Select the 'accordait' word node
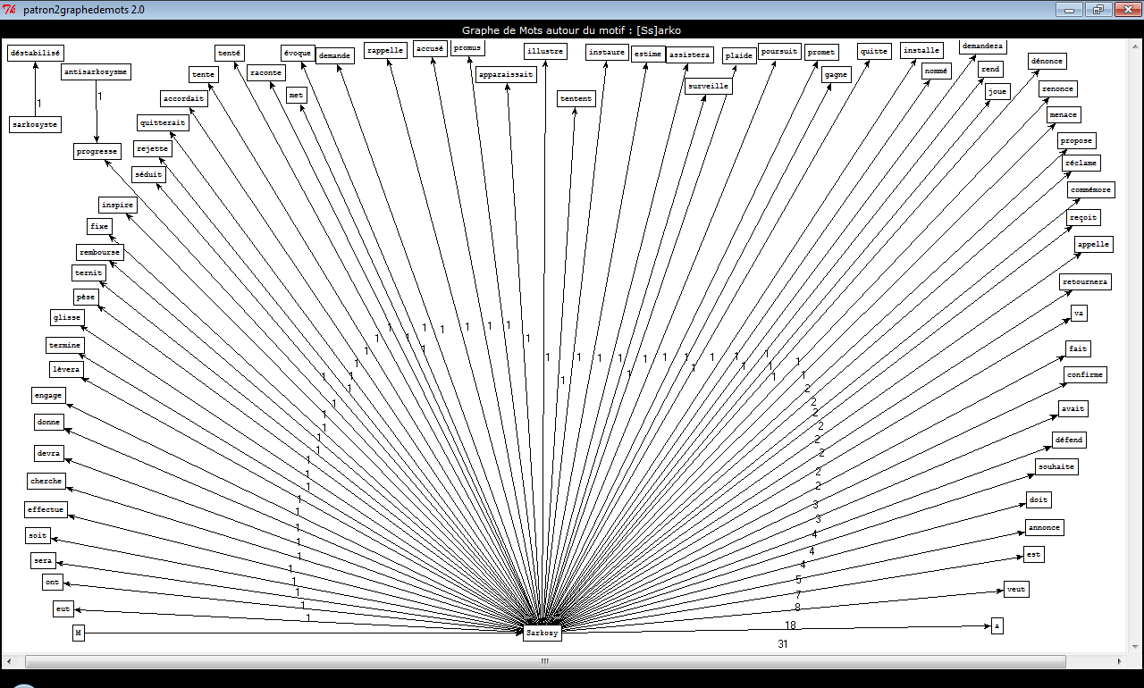 (x=184, y=98)
